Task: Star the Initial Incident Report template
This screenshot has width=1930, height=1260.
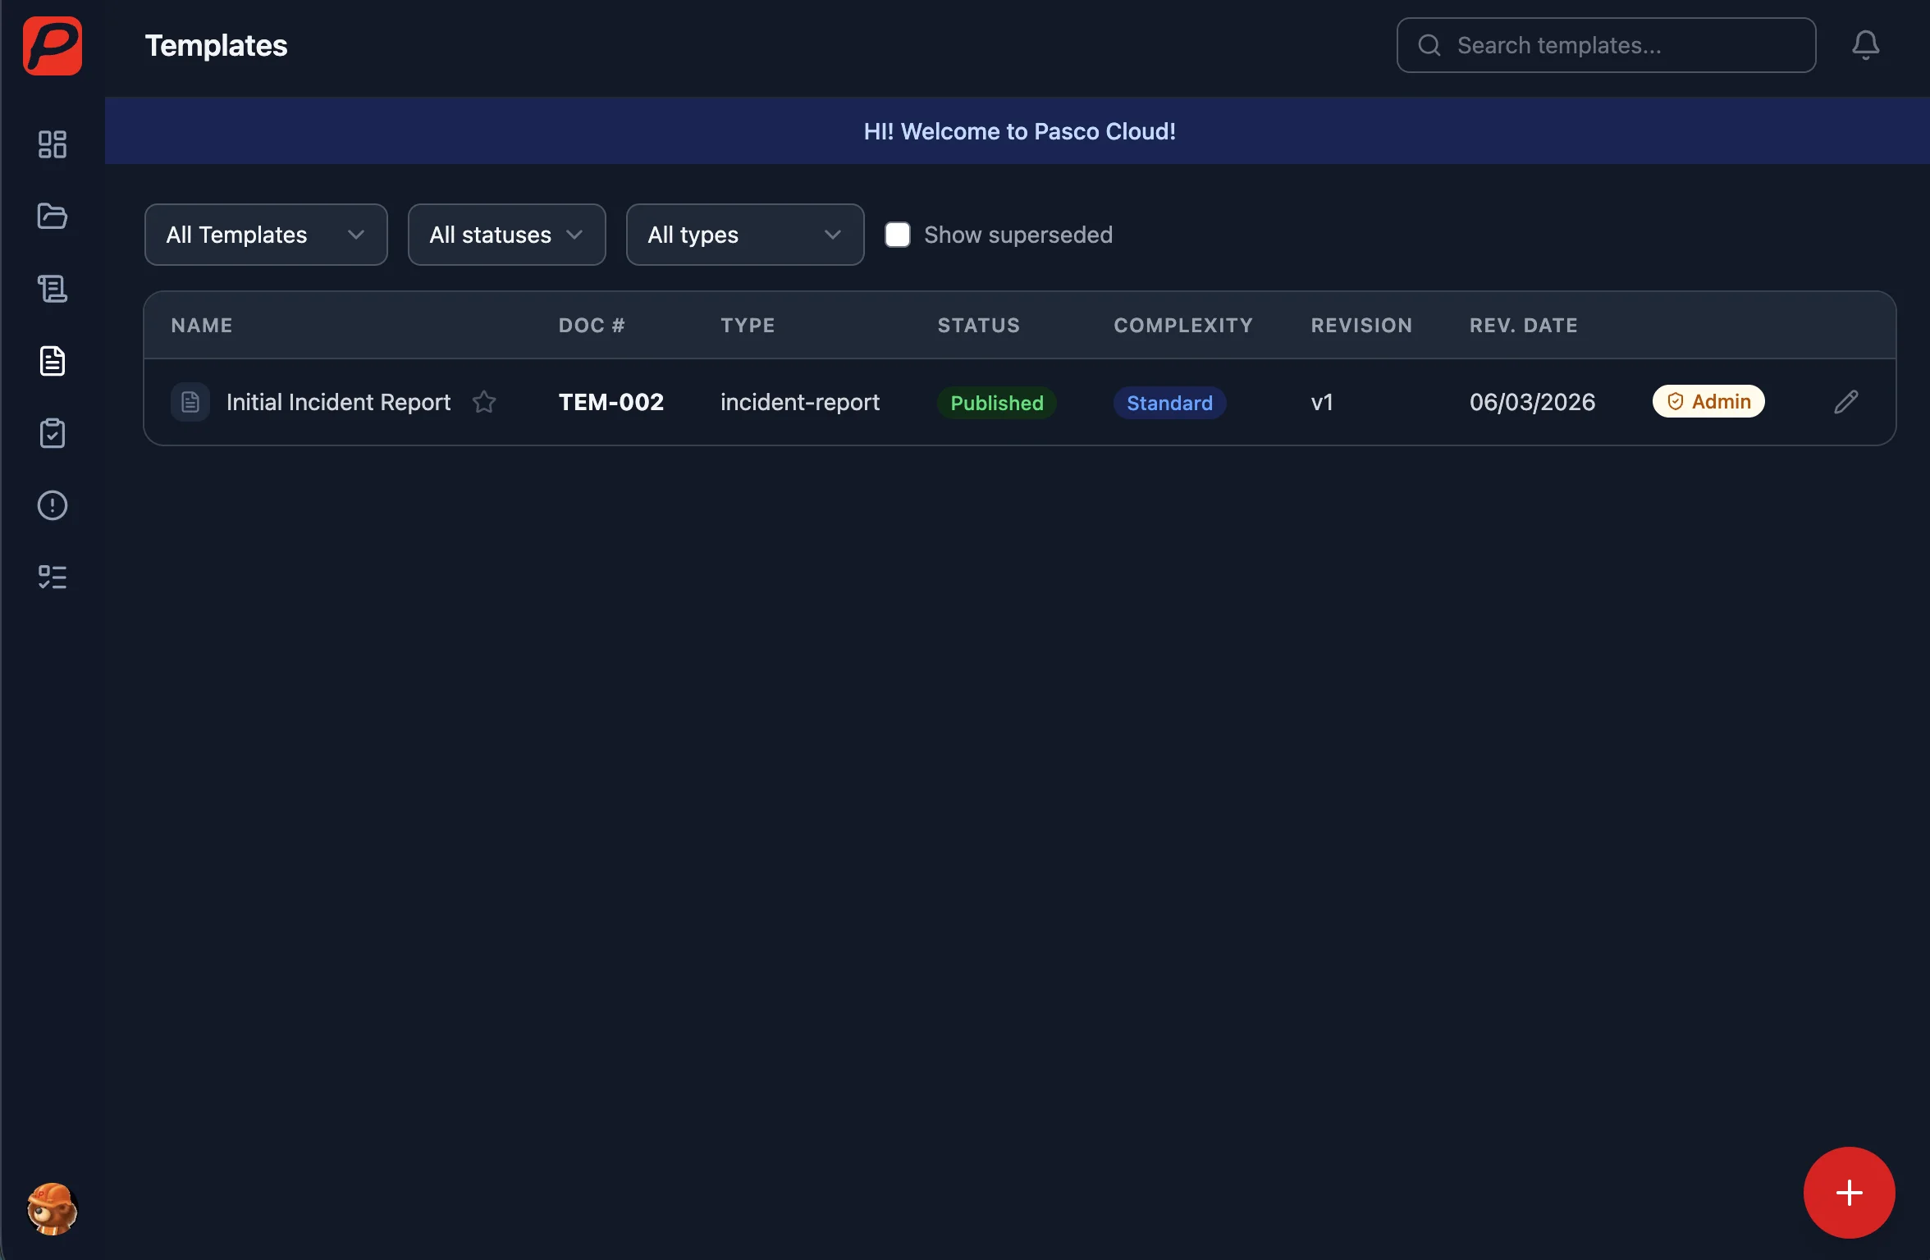Action: [x=485, y=402]
